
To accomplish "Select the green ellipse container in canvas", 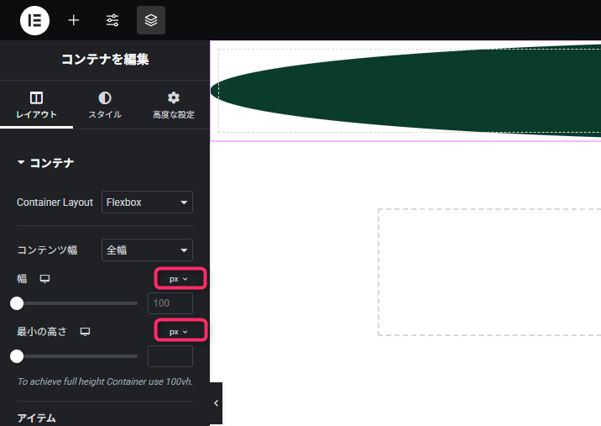I will pyautogui.click(x=406, y=91).
